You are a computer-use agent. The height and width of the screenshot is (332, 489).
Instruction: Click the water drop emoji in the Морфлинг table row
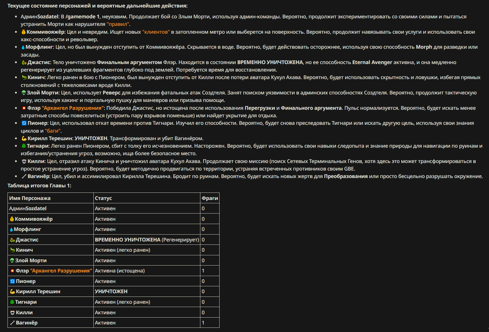11,229
